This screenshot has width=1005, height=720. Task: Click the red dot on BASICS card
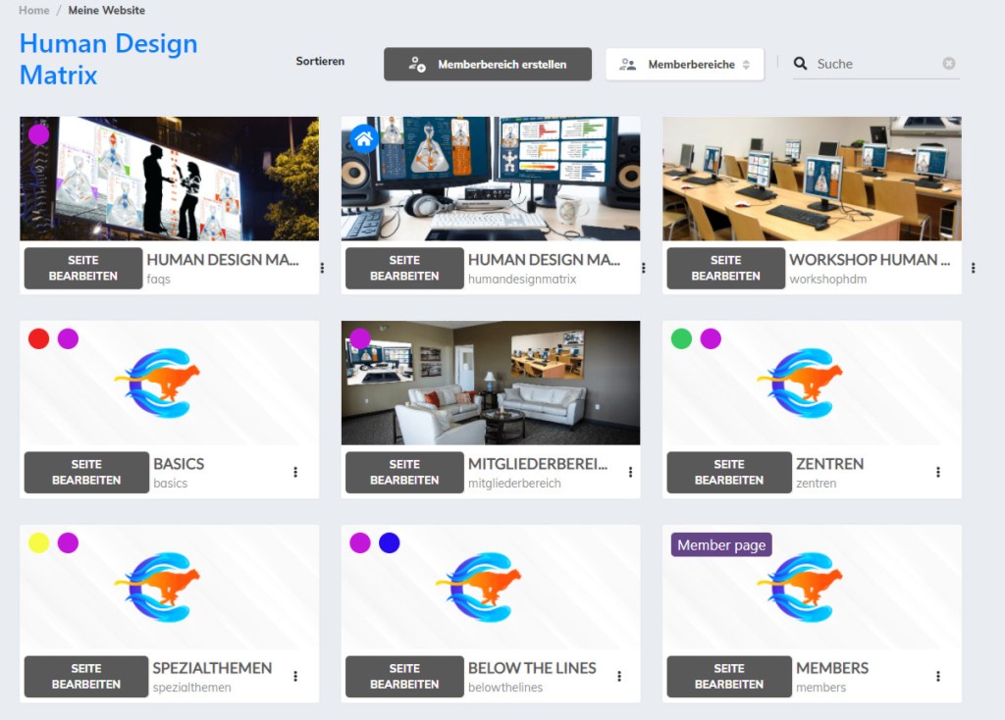click(38, 338)
